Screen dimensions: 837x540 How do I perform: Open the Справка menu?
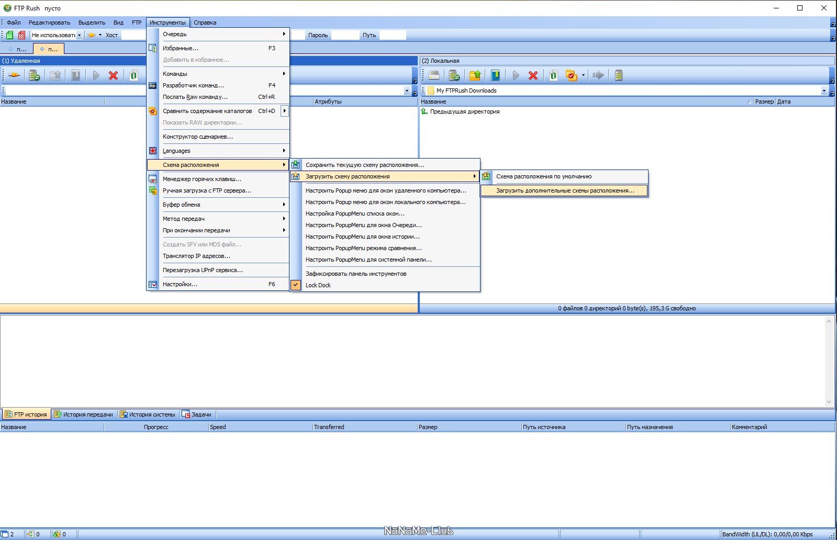point(205,22)
